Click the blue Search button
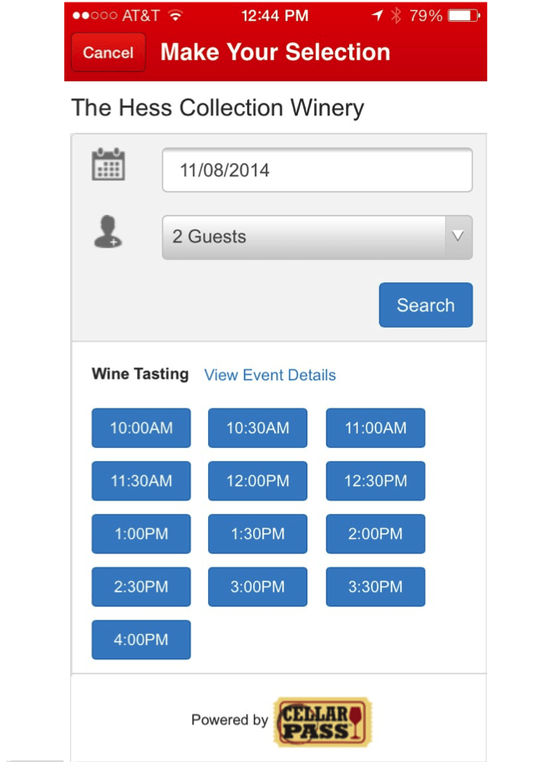Screen dimensions: 553x762 426,305
